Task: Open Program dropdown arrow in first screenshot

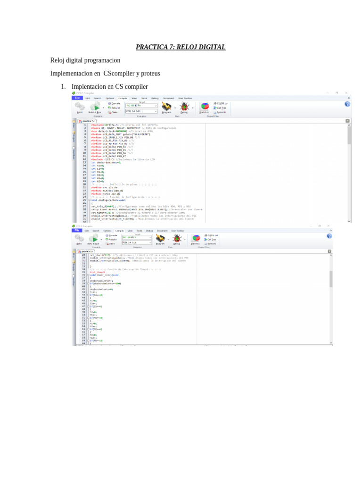Action: [x=175, y=108]
